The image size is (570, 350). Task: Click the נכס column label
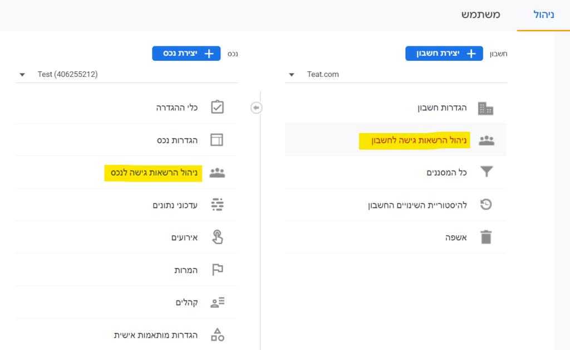point(233,54)
